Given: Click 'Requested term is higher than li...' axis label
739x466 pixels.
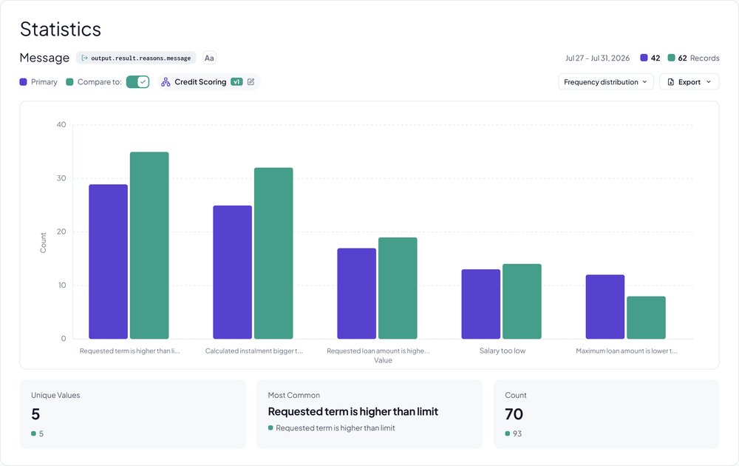Looking at the screenshot, I should (x=129, y=351).
